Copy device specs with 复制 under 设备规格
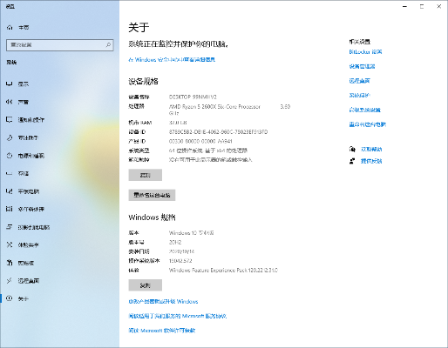The height and width of the screenshot is (348, 448). (146, 175)
